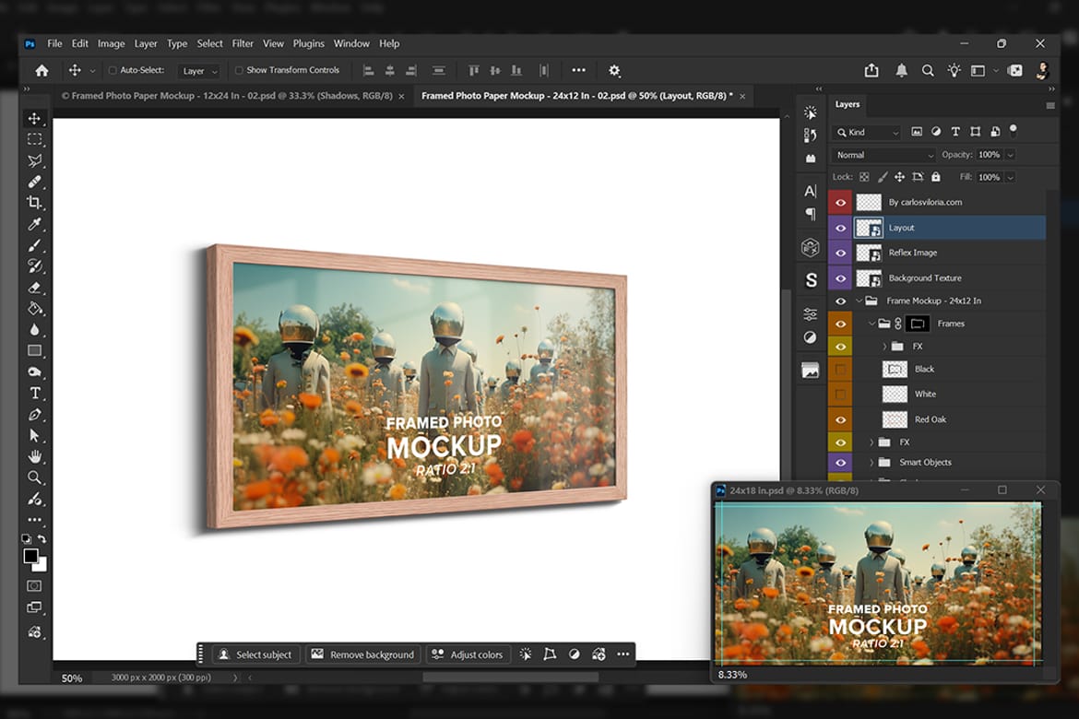
Task: Enable Show Transform Controls checkbox
Action: point(239,70)
